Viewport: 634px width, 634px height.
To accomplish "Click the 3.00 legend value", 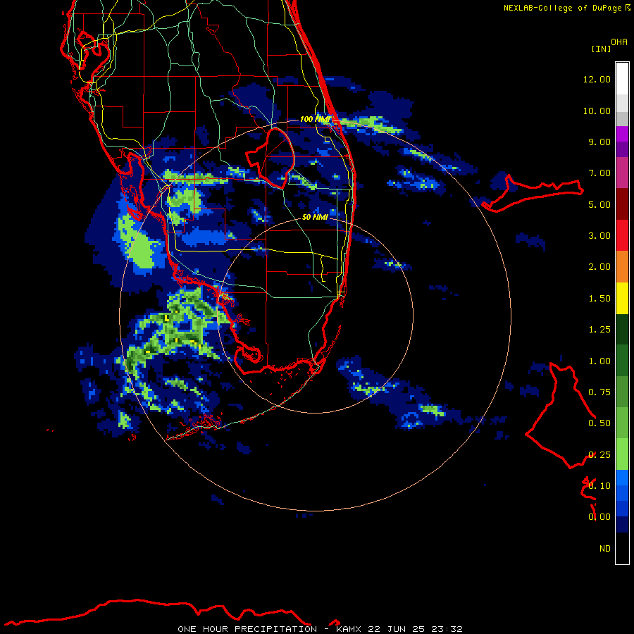I will pyautogui.click(x=599, y=236).
